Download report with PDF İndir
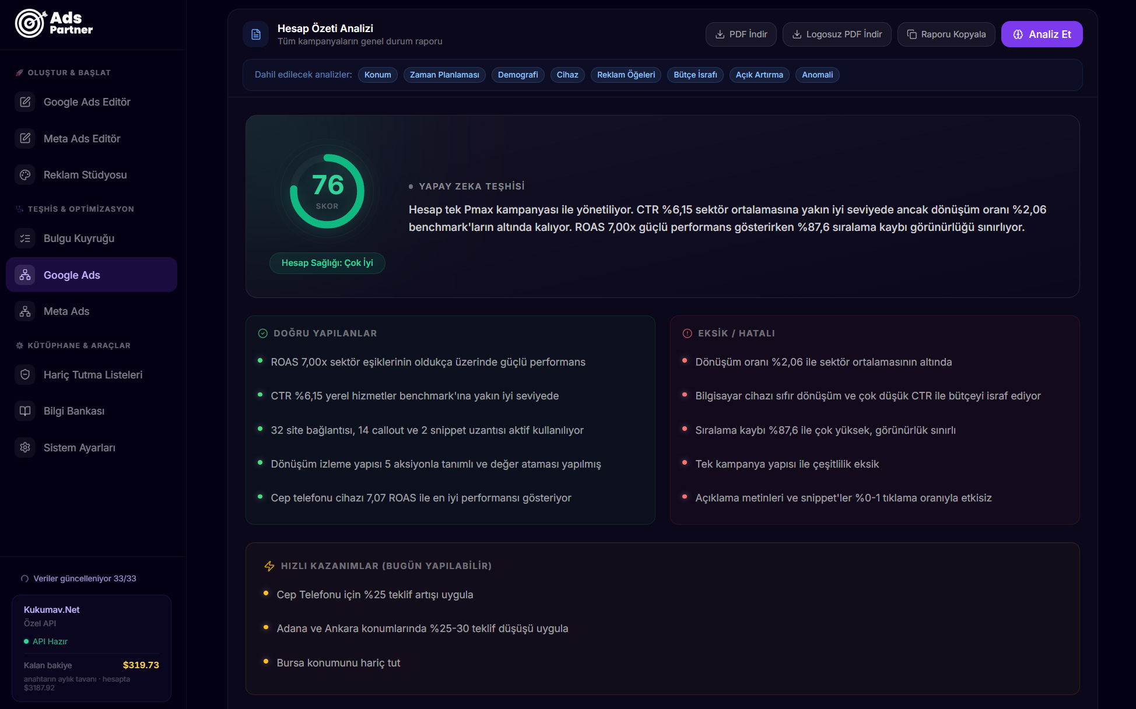 pyautogui.click(x=741, y=34)
